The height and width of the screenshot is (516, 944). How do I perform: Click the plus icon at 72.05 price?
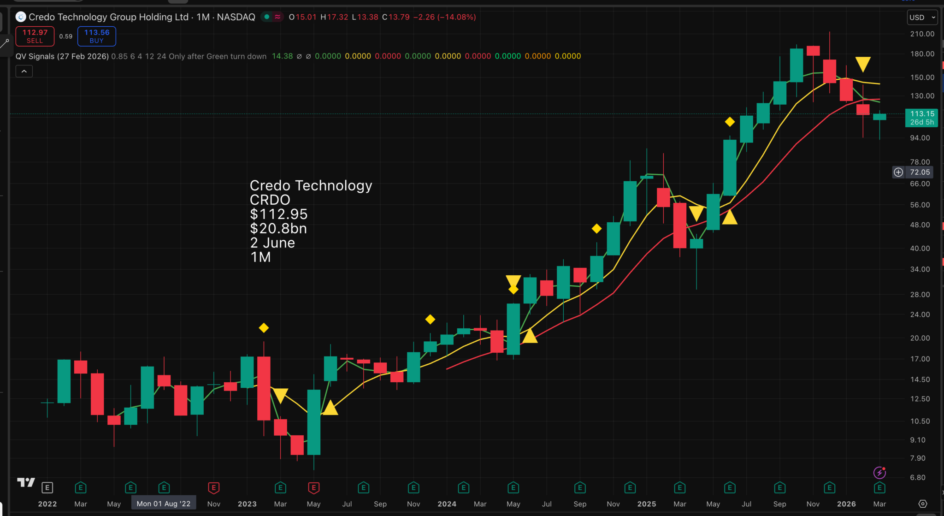(x=898, y=172)
